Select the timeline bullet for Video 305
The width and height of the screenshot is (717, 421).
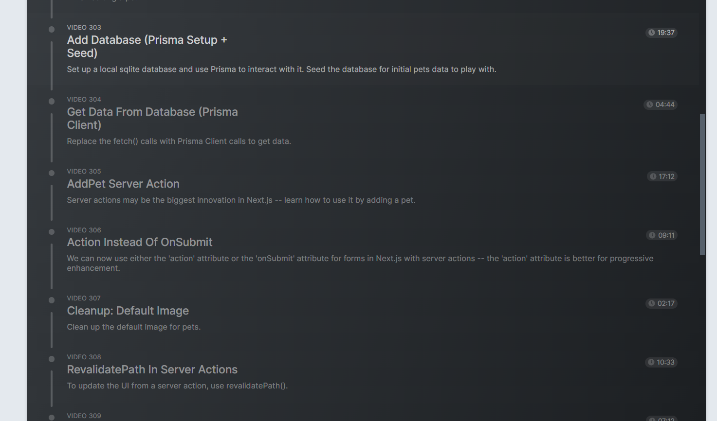(x=52, y=173)
